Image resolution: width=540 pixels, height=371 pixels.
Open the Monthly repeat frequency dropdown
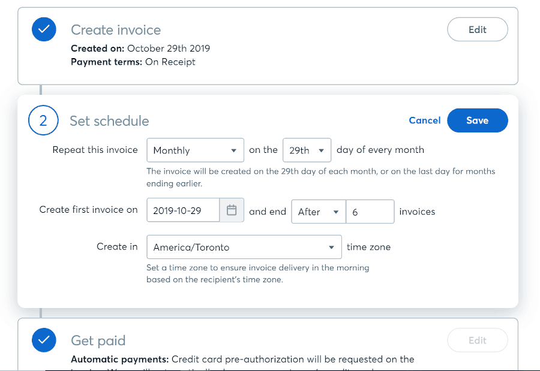pyautogui.click(x=195, y=150)
